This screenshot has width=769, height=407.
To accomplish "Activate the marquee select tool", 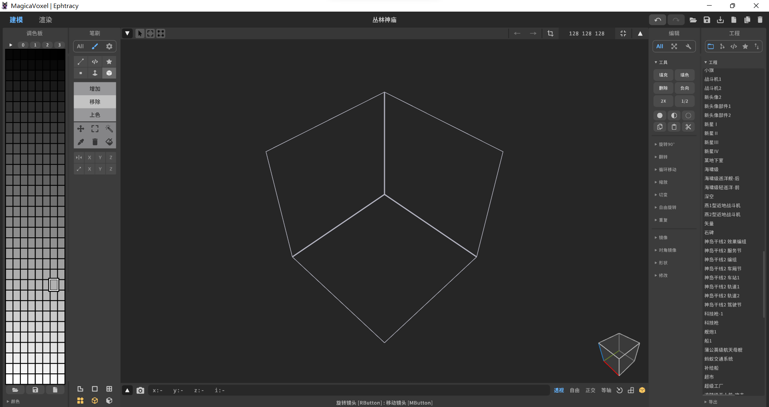I will tap(95, 129).
